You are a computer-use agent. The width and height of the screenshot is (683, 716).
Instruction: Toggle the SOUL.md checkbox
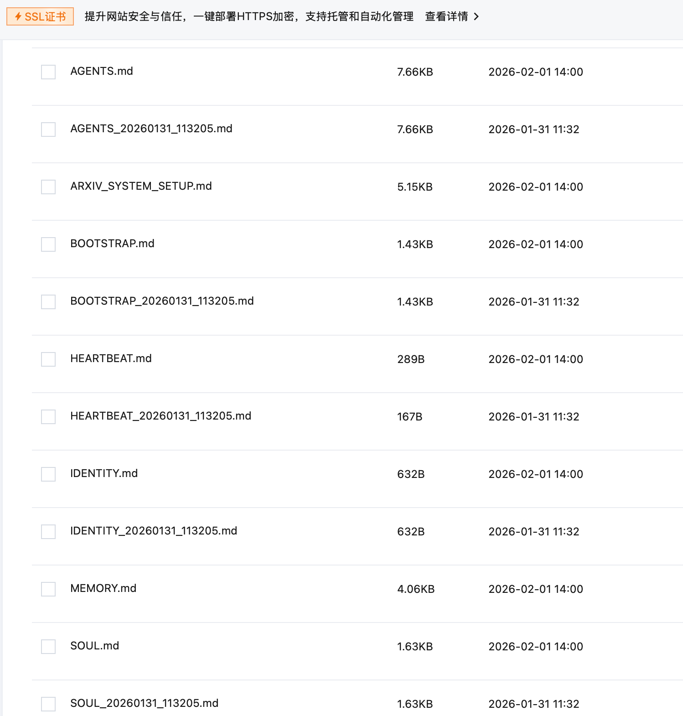[x=48, y=647]
